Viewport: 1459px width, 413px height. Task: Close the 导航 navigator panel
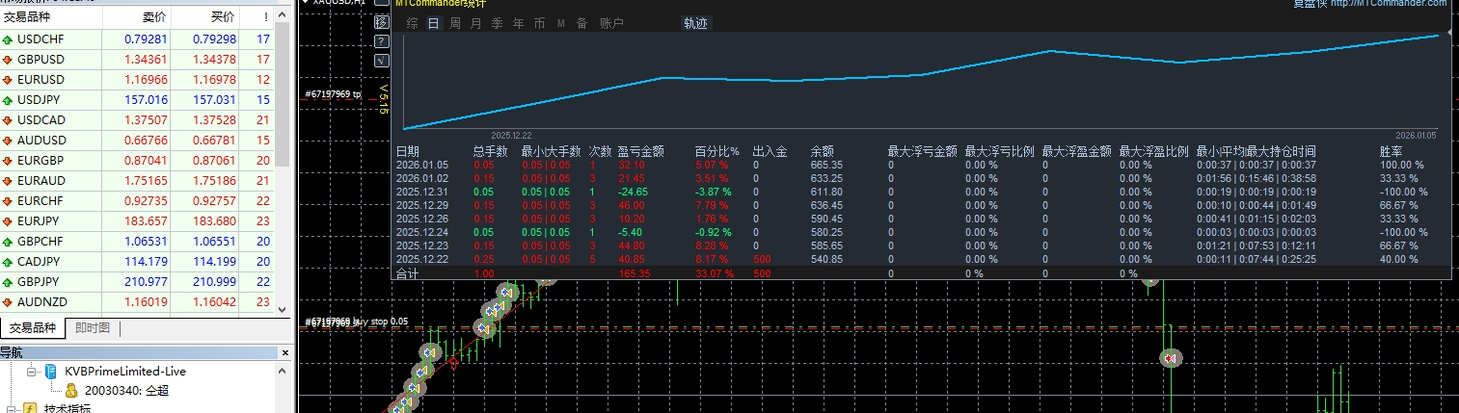(x=284, y=353)
